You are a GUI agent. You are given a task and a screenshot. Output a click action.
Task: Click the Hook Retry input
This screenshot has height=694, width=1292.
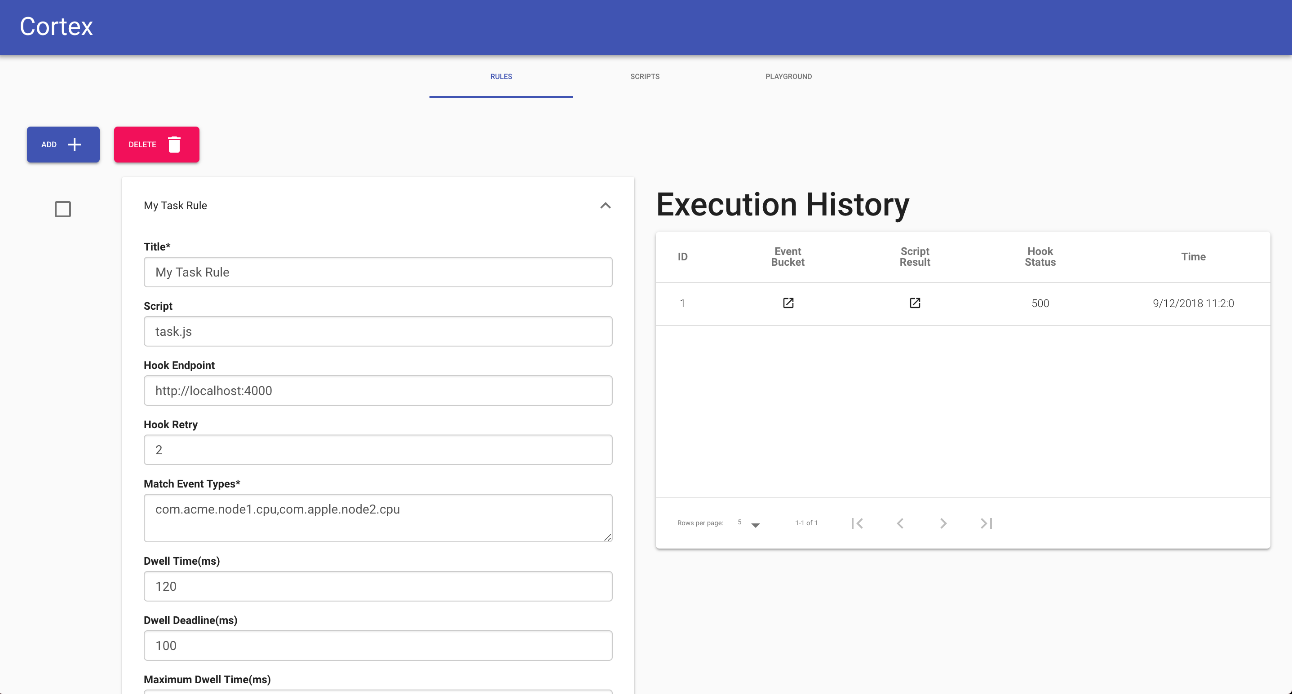point(378,449)
